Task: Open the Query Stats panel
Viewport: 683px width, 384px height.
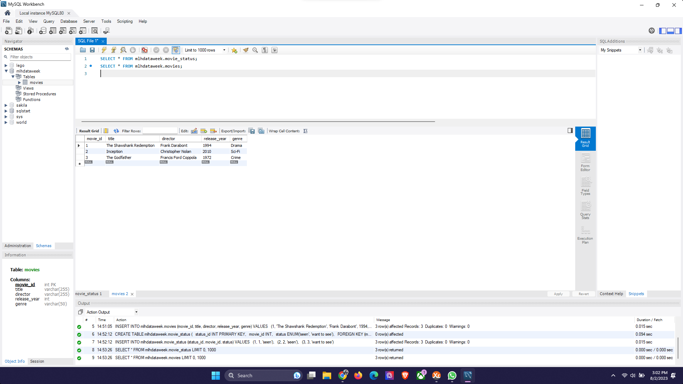Action: [x=585, y=210]
